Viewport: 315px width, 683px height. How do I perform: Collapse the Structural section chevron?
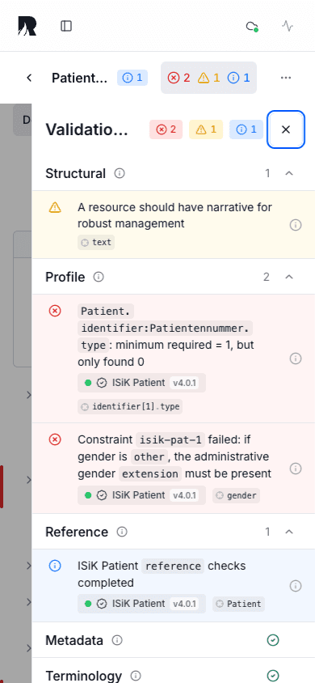289,173
